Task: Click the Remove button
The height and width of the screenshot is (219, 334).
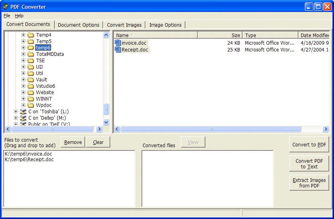Action: [73, 142]
